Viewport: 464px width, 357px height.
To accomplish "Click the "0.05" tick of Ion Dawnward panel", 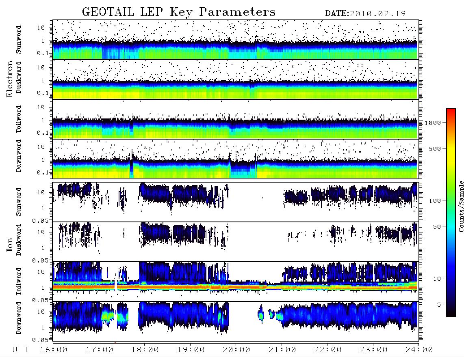I will pos(40,340).
